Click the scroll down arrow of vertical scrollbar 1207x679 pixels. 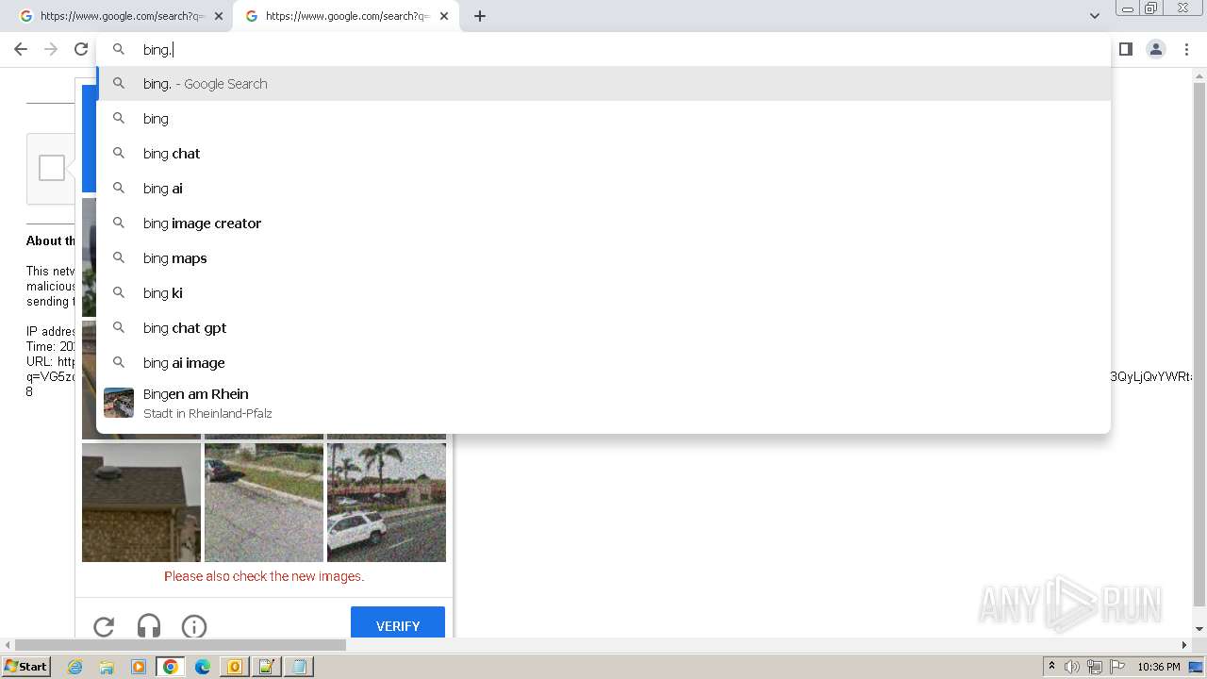(x=1199, y=629)
